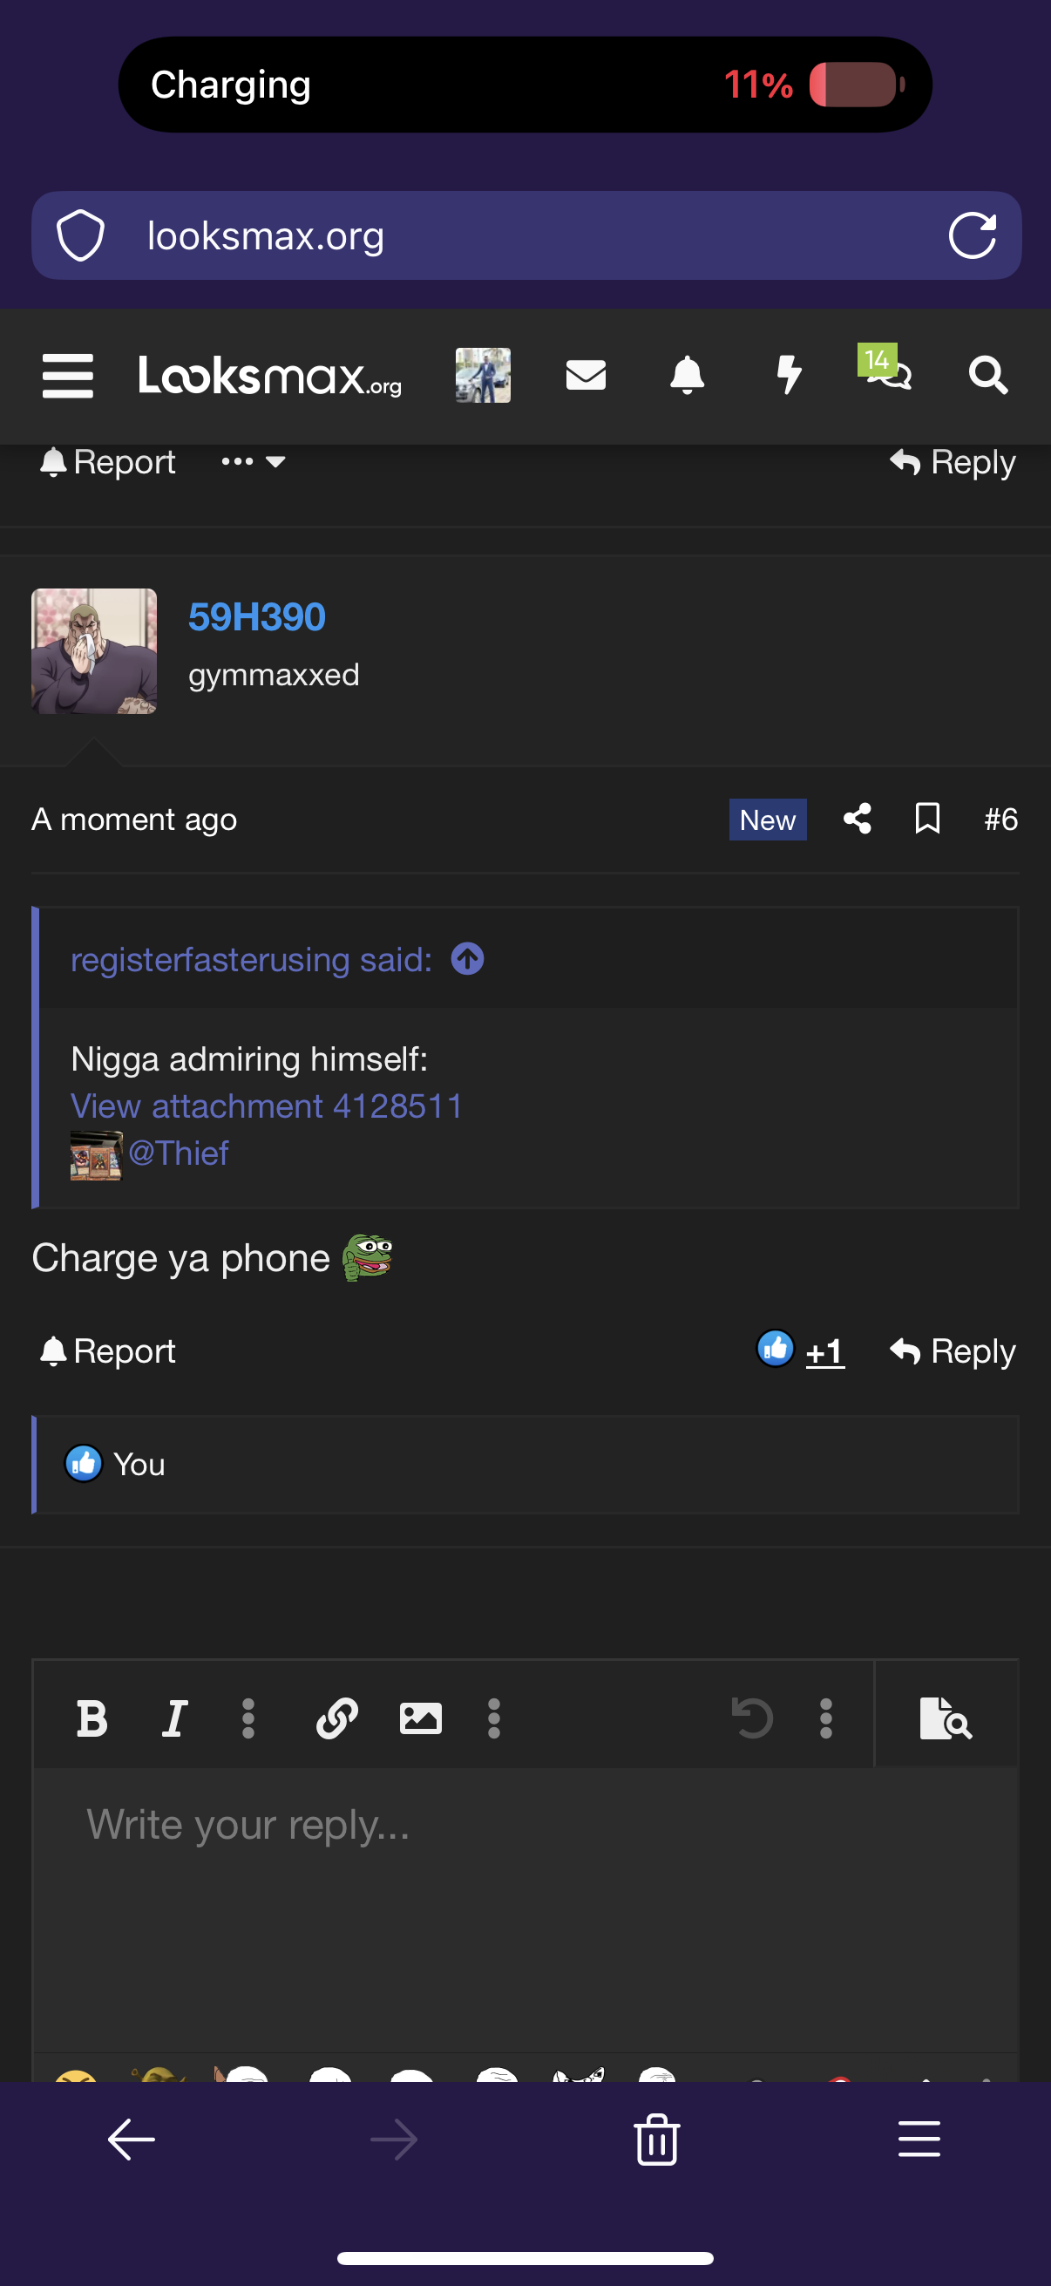Expand the three-dot post options dropdown
Viewport: 1051px width, 2286px height.
pos(253,461)
